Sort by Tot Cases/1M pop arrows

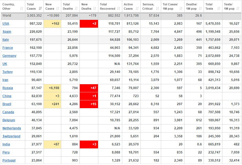click(181, 9)
